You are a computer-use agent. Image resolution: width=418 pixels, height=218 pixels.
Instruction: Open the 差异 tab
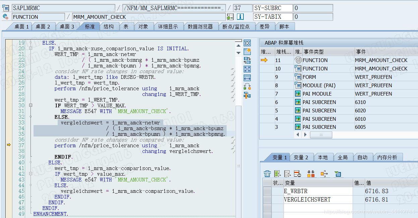264,26
